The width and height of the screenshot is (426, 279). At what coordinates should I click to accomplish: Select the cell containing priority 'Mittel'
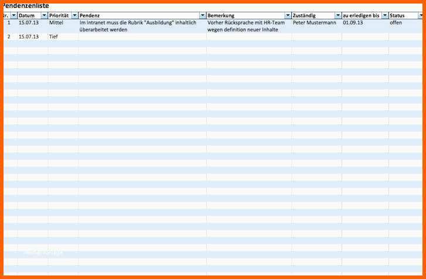coord(56,22)
